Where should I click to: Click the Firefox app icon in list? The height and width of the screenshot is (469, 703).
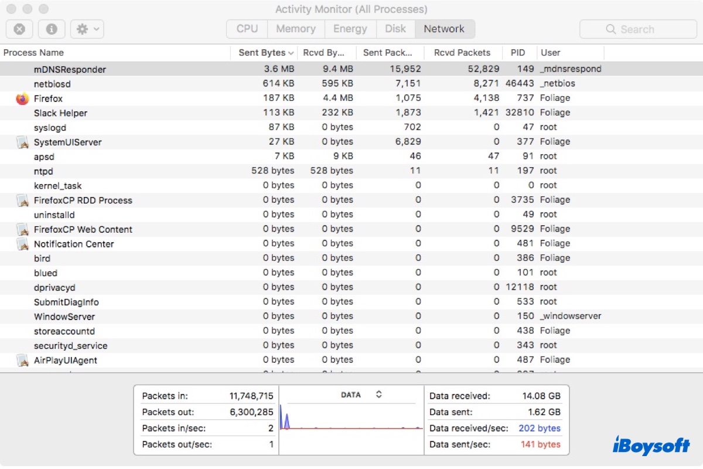pos(22,98)
